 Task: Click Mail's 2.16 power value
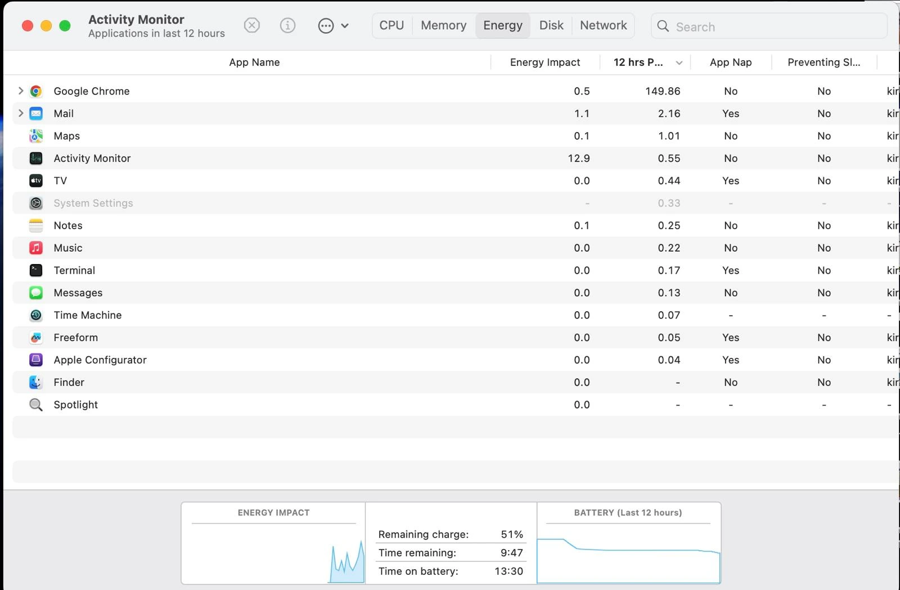(669, 114)
